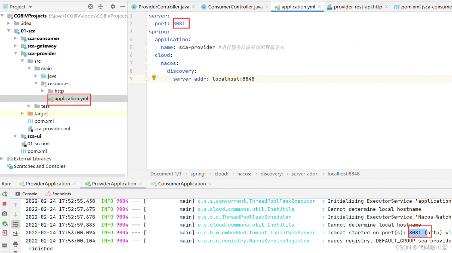
Task: Click the bug debugger attach icon
Action: (5, 223)
